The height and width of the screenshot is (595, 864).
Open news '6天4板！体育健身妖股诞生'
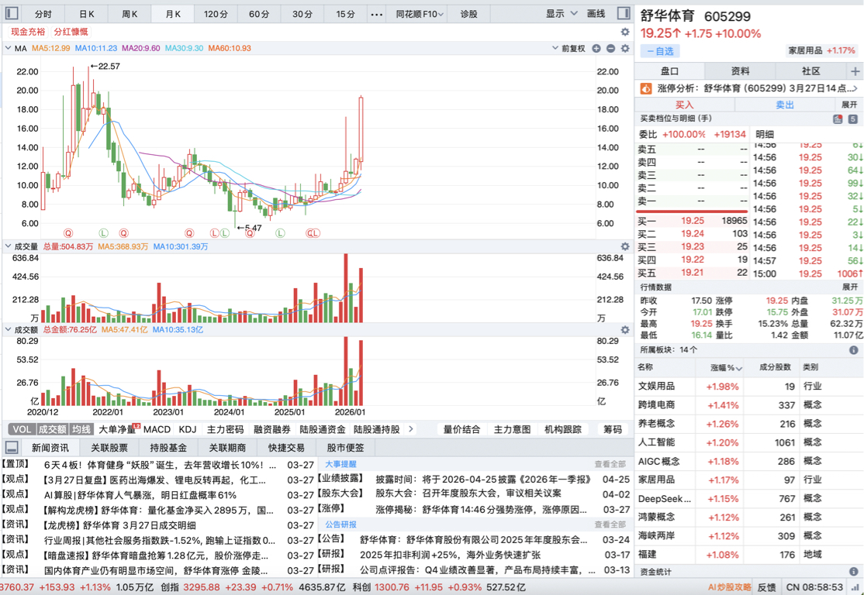coord(161,465)
